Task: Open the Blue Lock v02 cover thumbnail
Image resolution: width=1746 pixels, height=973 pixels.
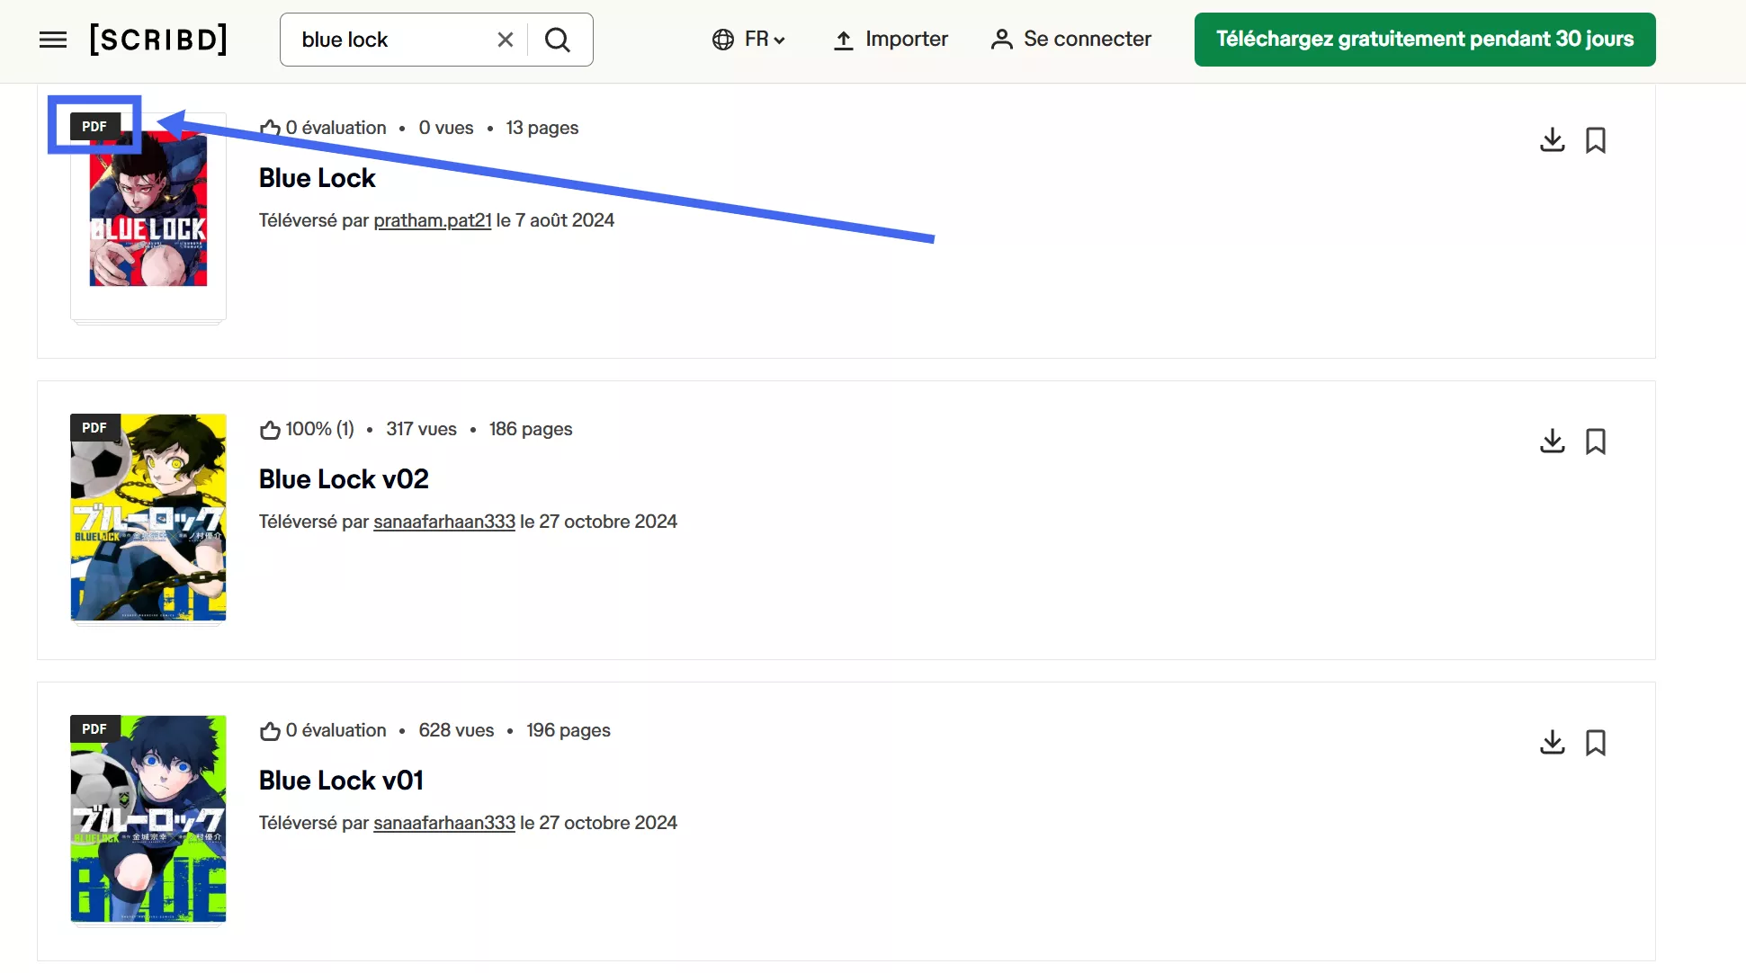Action: coord(148,517)
